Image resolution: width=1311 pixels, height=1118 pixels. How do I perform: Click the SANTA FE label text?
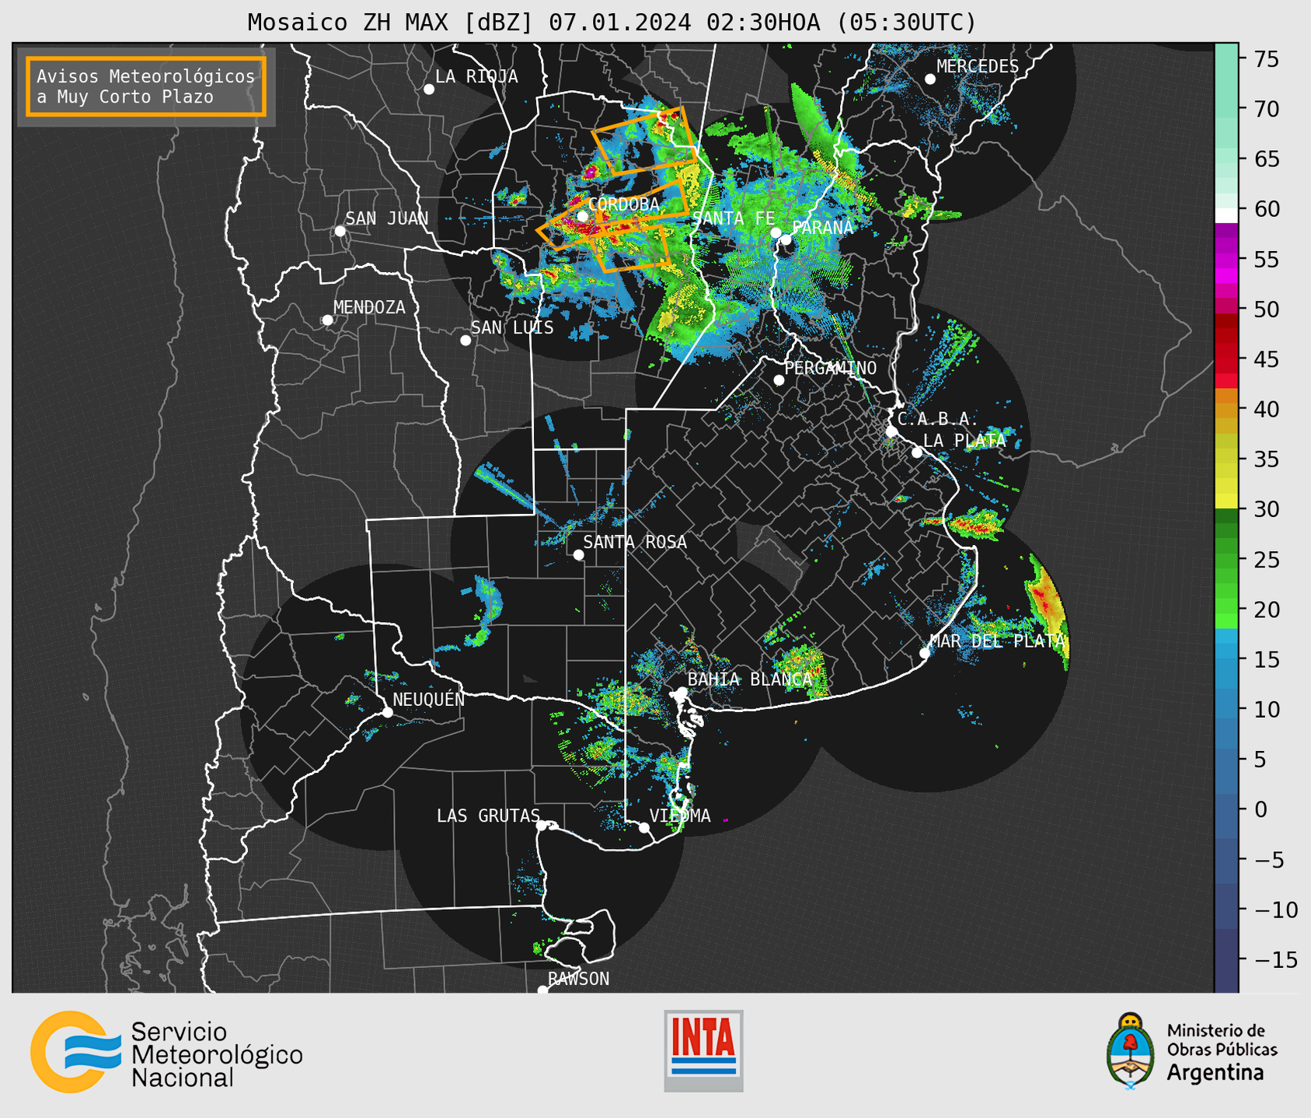click(x=734, y=218)
